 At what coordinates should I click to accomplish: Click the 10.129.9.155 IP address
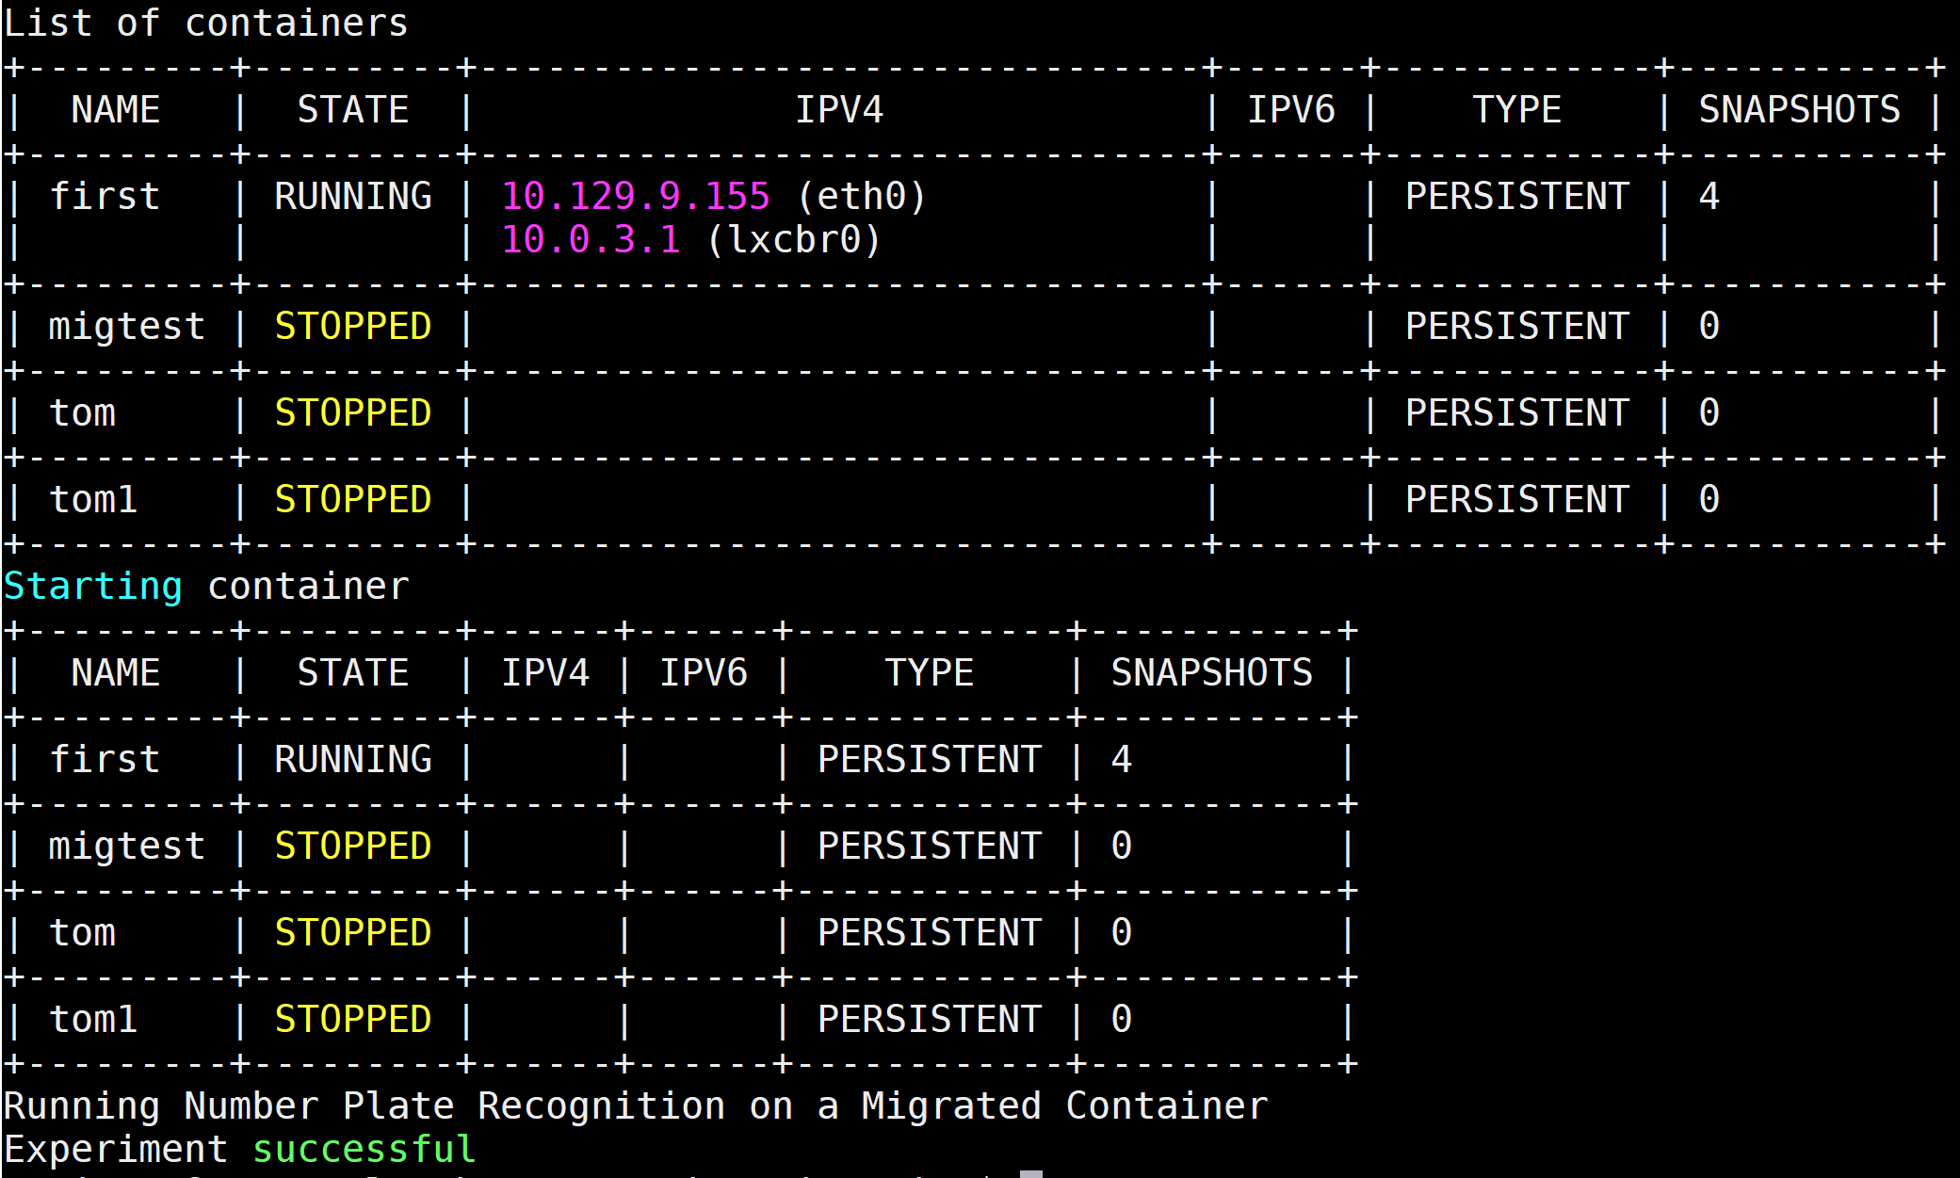(x=636, y=197)
